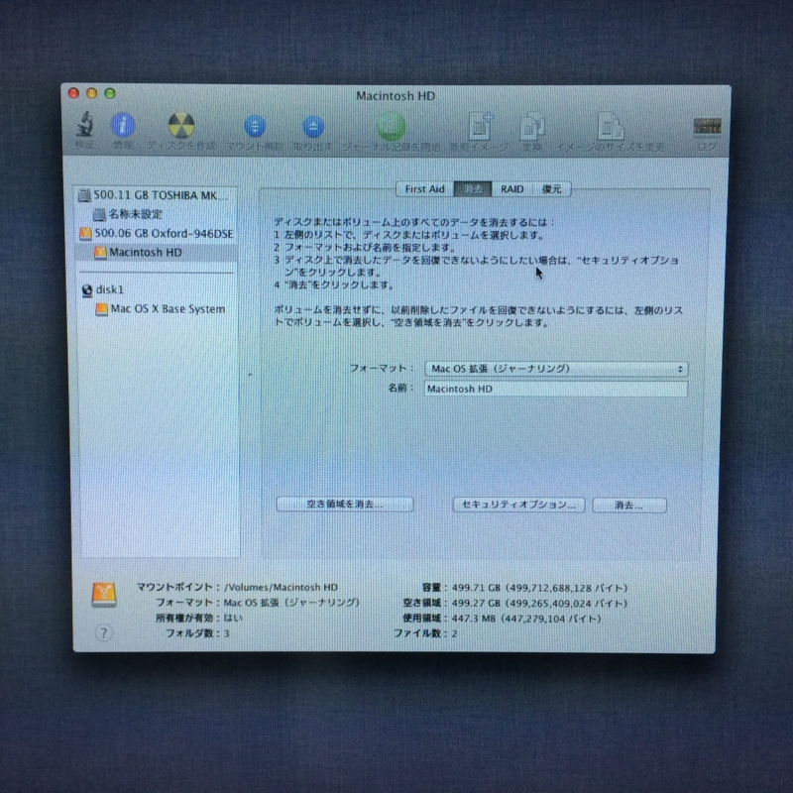This screenshot has height=793, width=793.
Task: Open the フォーマット dropdown menu
Action: 556,369
